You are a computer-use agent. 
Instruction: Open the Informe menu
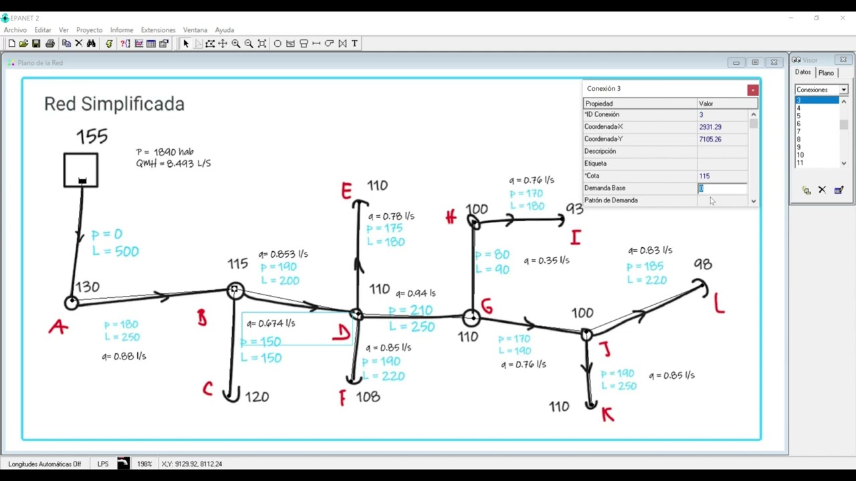click(x=122, y=30)
